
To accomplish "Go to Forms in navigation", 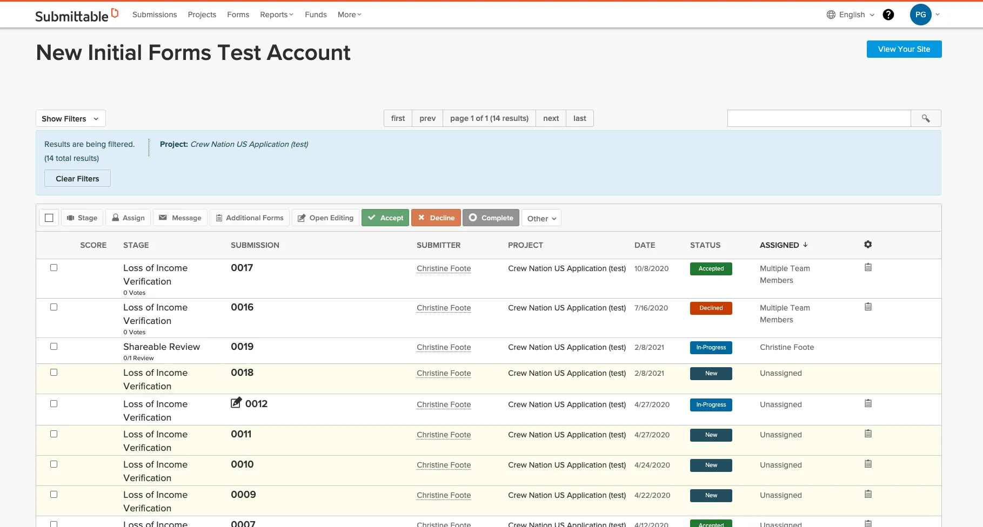I will (238, 15).
